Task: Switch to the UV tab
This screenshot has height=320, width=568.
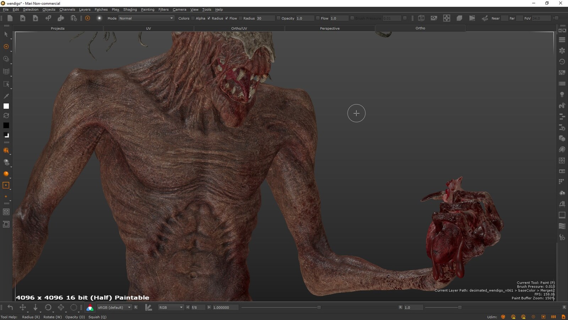Action: click(x=148, y=28)
